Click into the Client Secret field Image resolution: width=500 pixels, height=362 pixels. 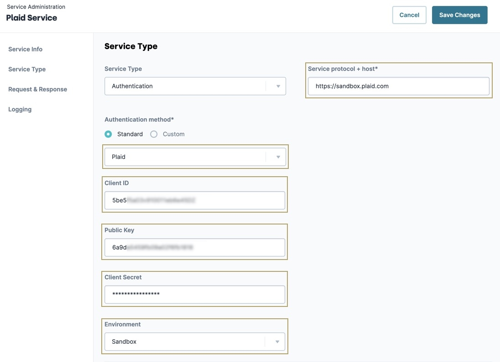195,295
